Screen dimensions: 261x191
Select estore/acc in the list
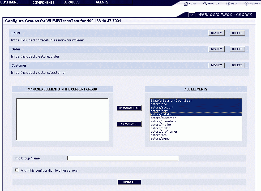tap(196, 104)
